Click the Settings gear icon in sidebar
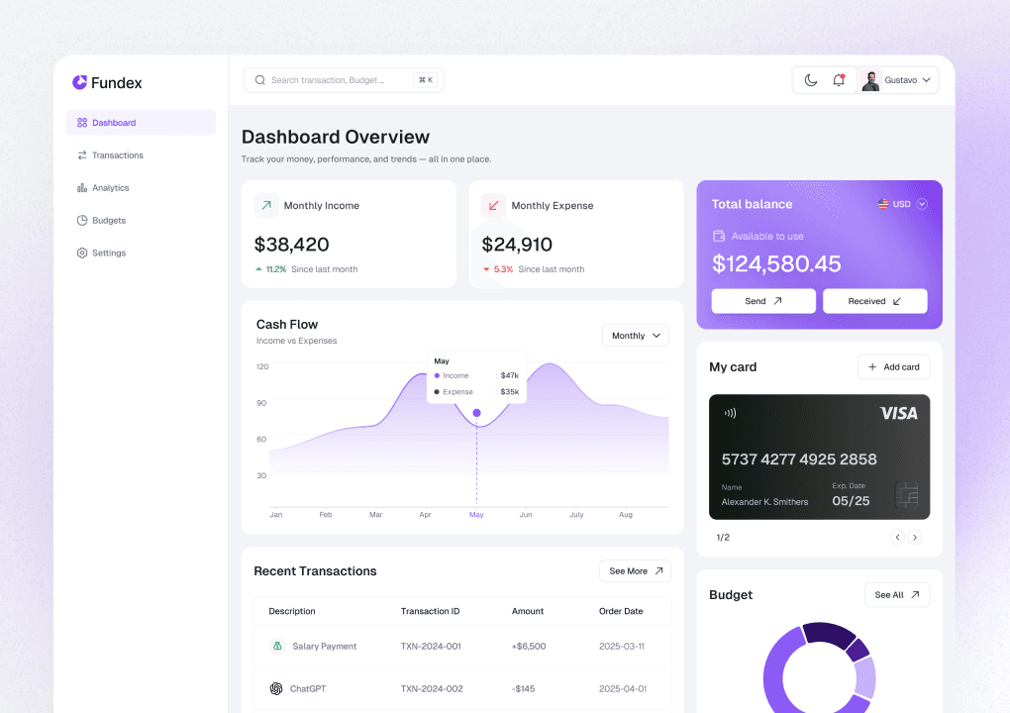Screen dimensions: 1010x713 pyautogui.click(x=81, y=253)
